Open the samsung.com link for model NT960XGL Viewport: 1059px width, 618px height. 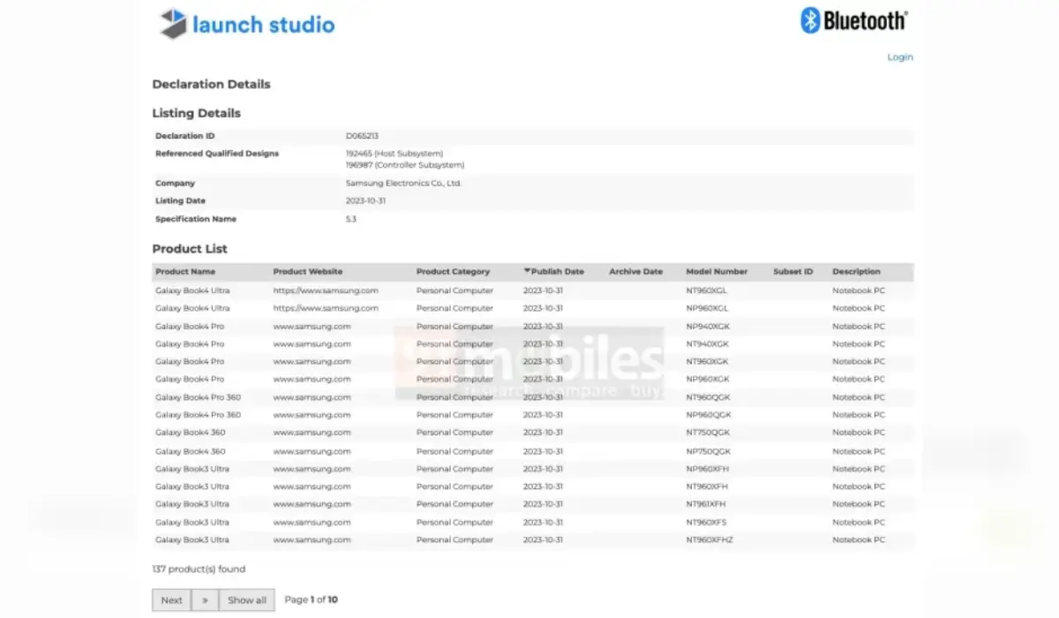[x=326, y=290]
